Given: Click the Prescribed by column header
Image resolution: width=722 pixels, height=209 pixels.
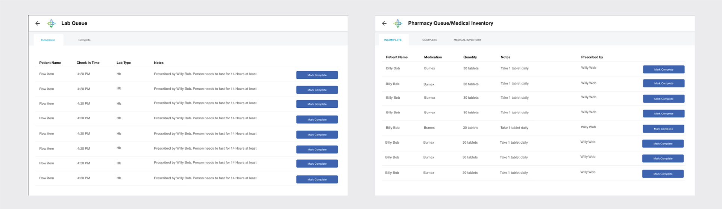Looking at the screenshot, I should pos(592,57).
